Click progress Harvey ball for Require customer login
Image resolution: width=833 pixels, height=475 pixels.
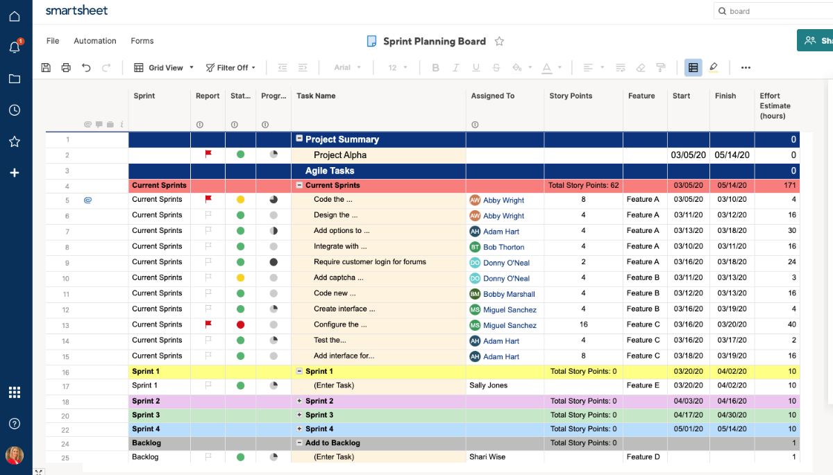tap(274, 262)
